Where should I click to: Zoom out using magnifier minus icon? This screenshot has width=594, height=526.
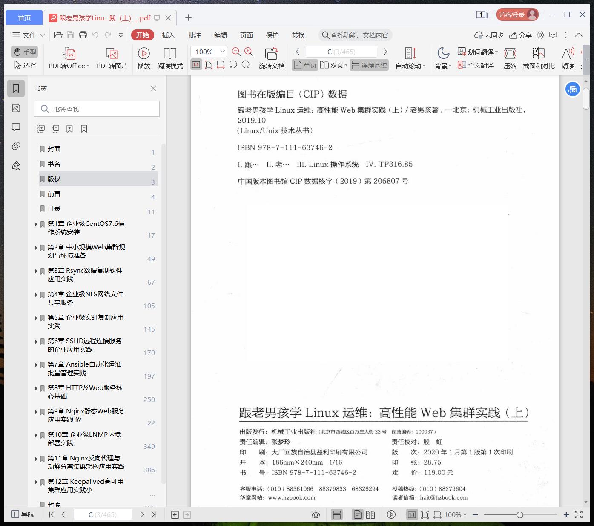(x=236, y=52)
